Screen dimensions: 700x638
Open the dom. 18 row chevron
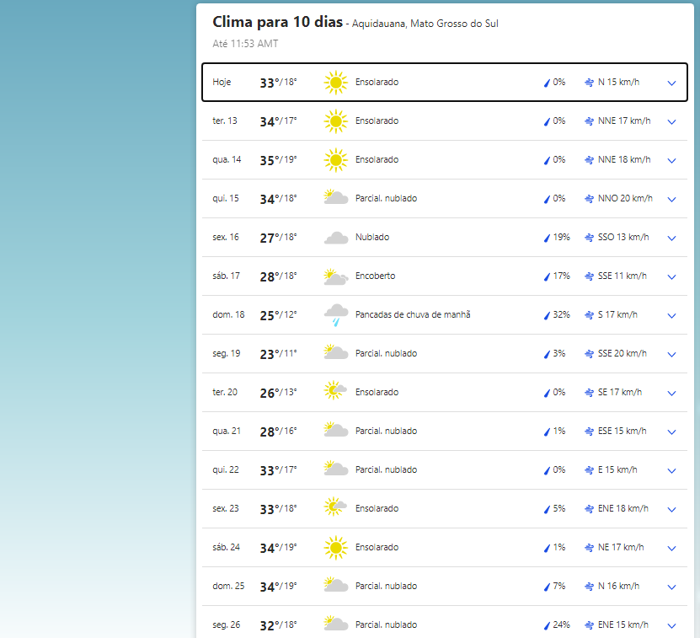pos(671,315)
